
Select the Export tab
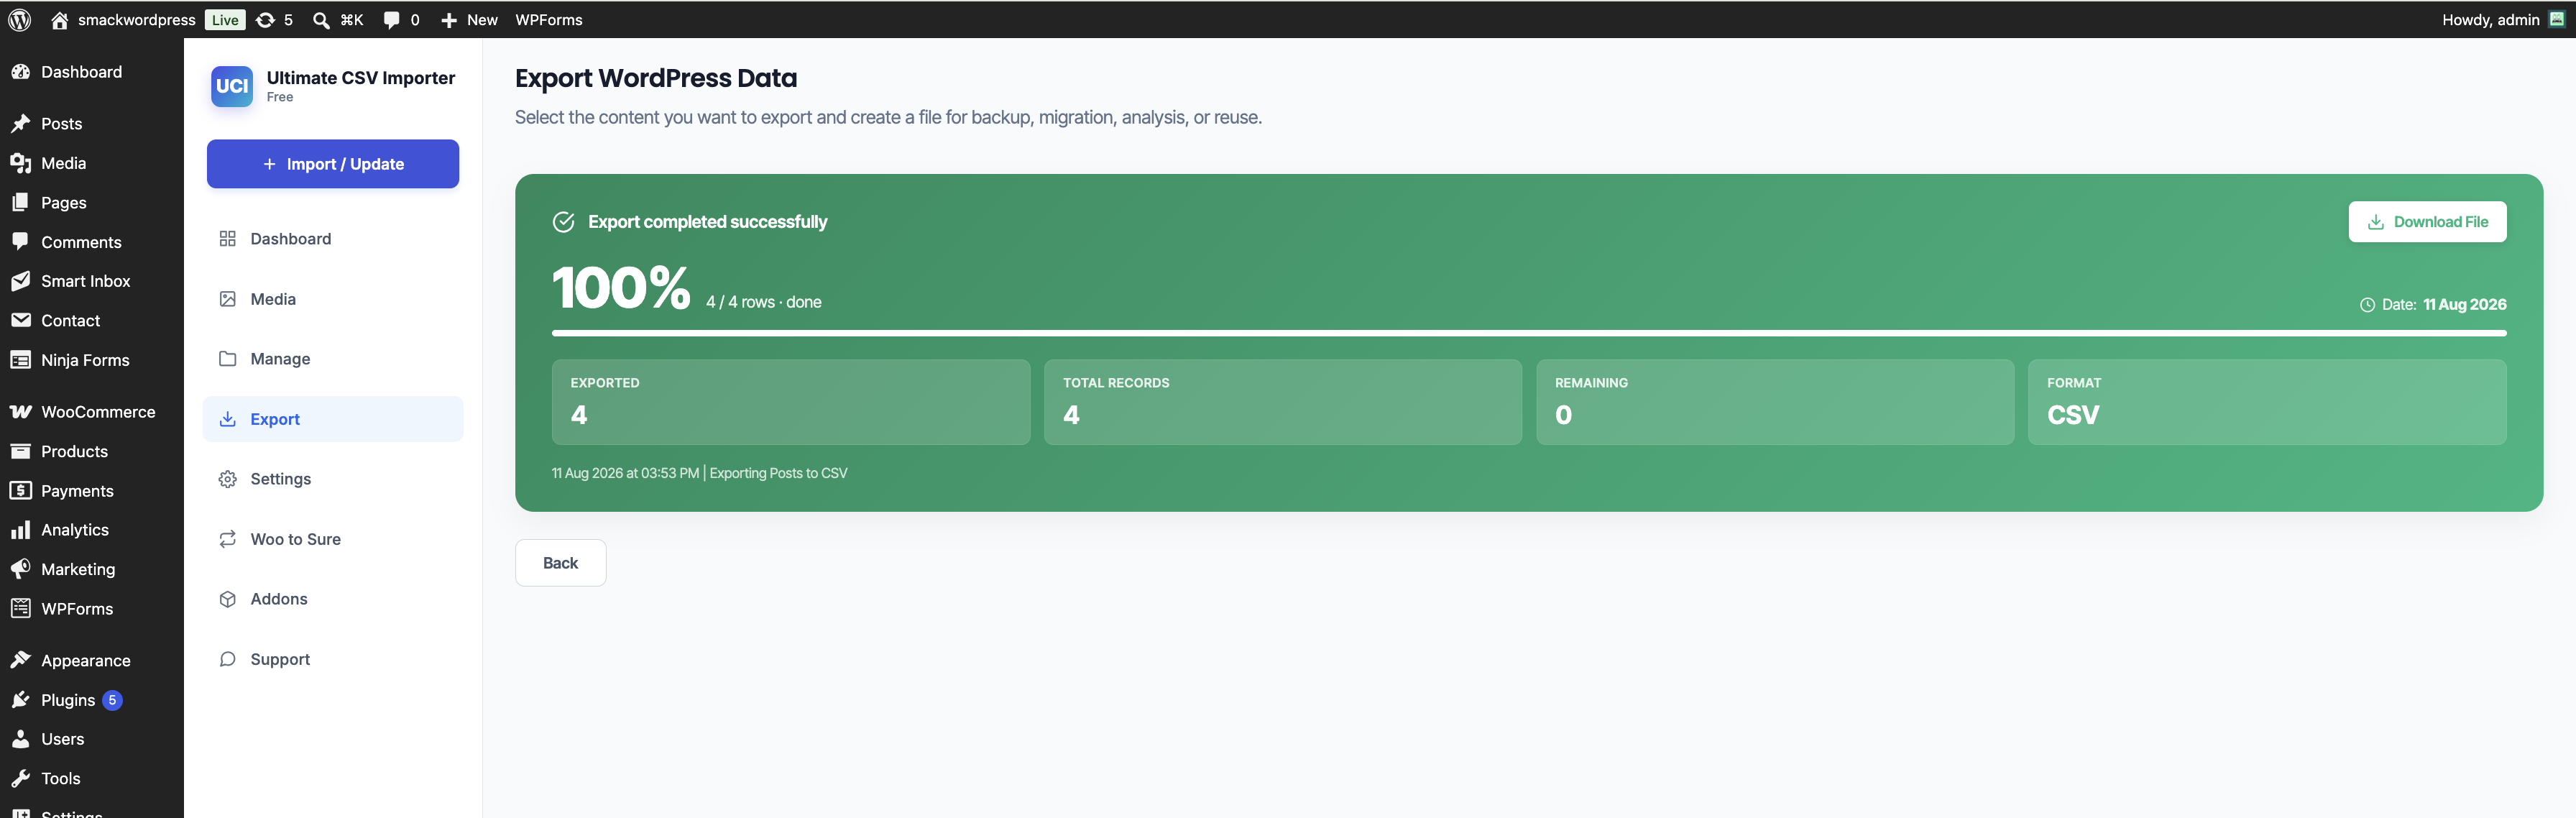333,419
